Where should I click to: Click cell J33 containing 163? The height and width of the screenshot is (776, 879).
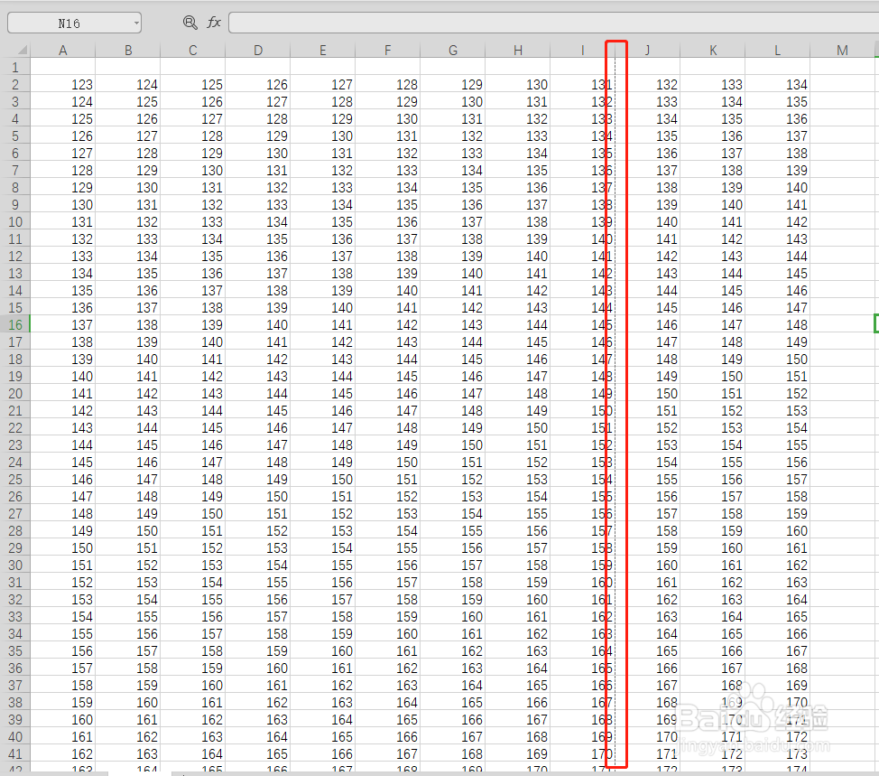click(648, 617)
